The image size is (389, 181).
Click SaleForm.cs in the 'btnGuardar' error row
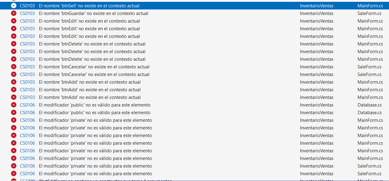coord(369,13)
